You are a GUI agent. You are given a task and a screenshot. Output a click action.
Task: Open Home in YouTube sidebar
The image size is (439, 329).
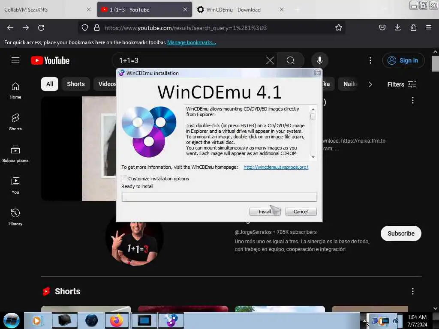(15, 91)
